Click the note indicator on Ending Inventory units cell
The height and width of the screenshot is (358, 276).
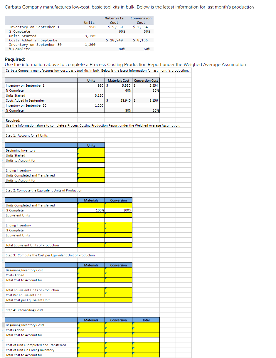click(78, 169)
